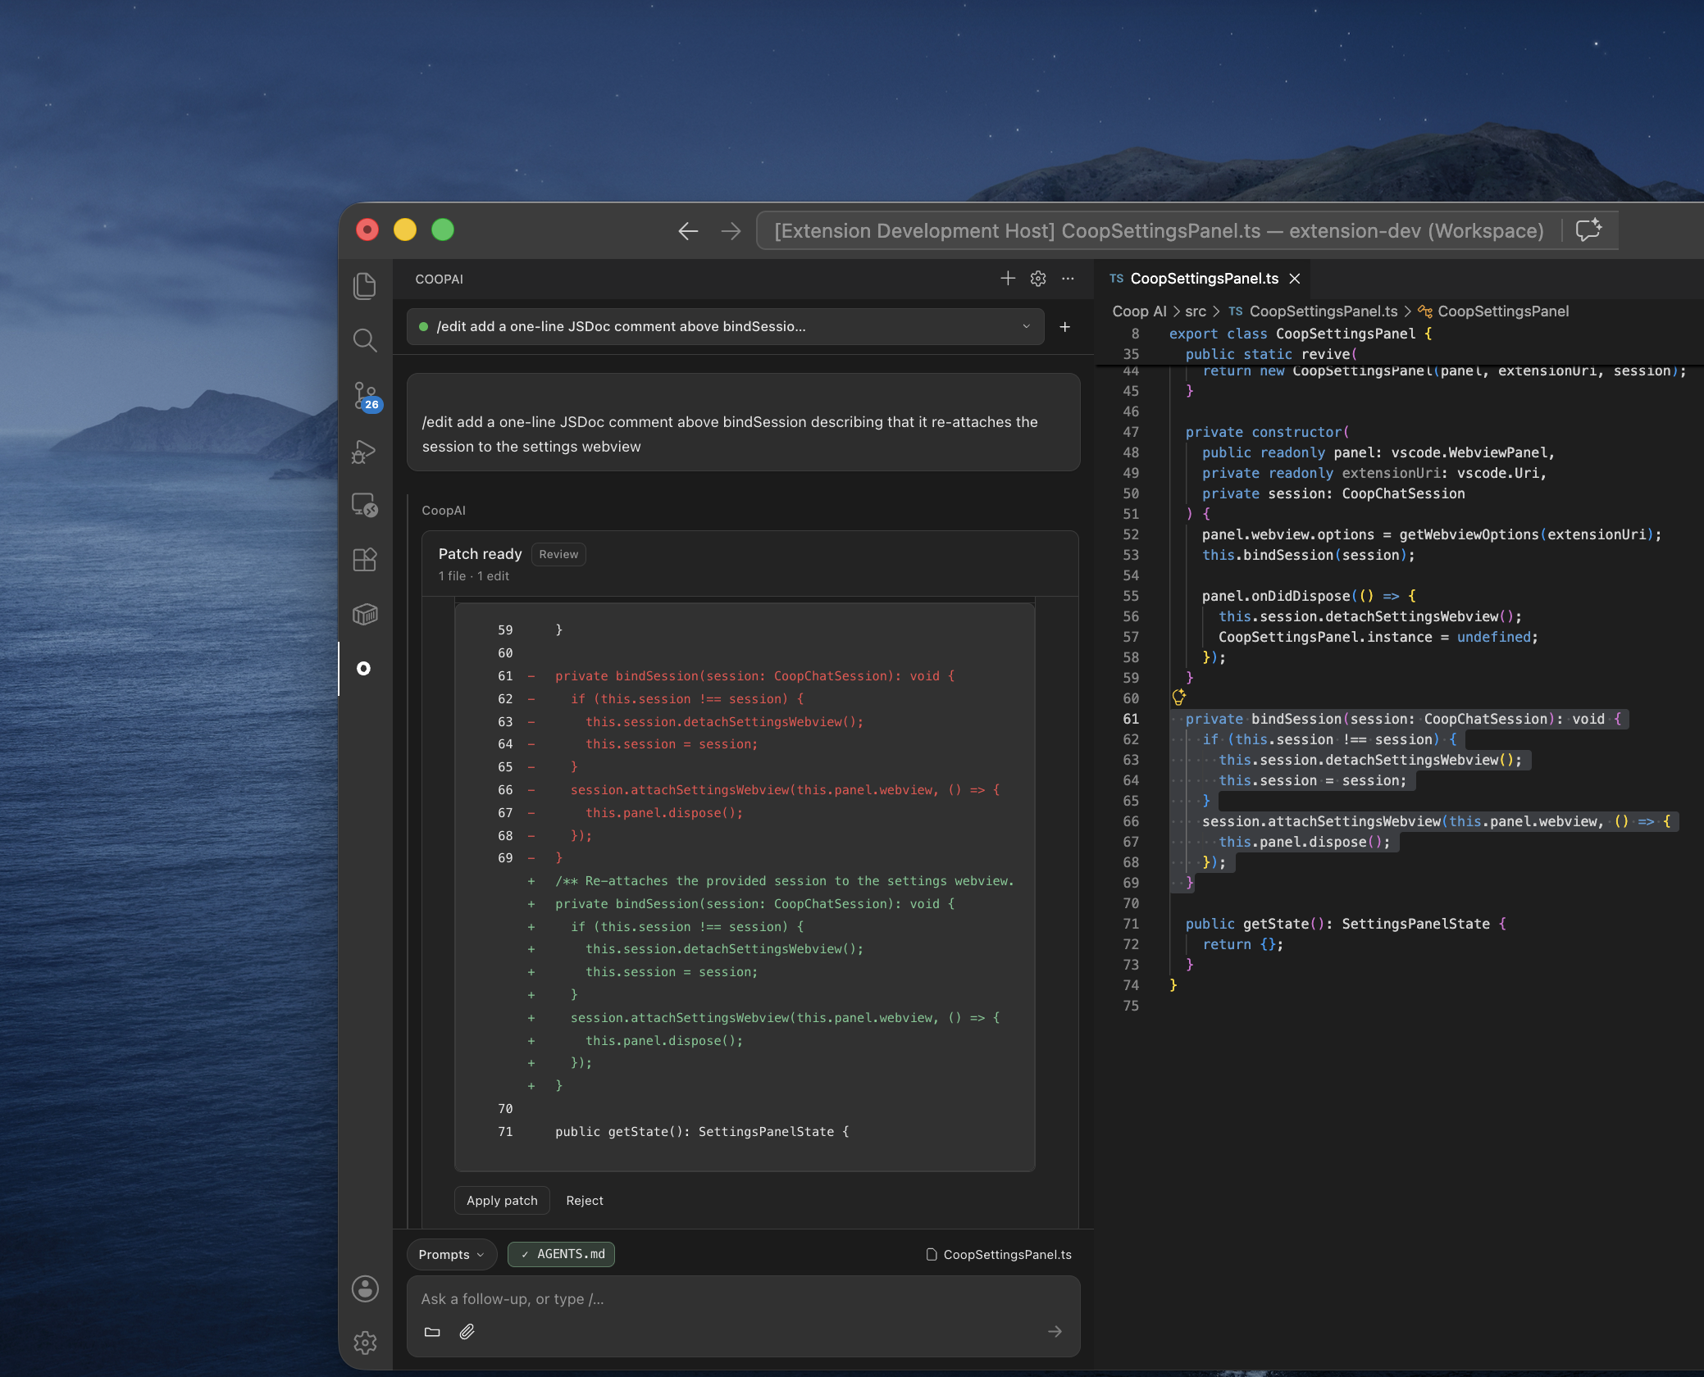Open the Remote Explorer view
The image size is (1704, 1377).
[365, 505]
